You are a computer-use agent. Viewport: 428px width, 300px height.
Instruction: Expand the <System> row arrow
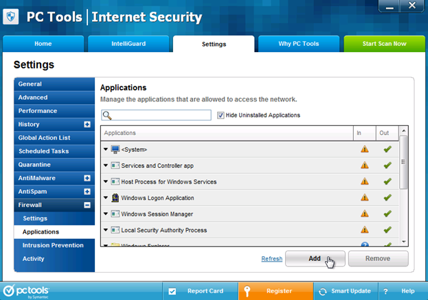106,149
